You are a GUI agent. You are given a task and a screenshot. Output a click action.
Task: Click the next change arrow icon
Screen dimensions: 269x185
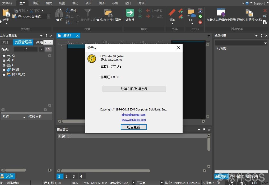point(148,16)
